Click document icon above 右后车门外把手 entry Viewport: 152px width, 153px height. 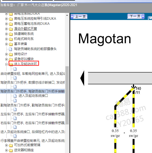pos(15,118)
